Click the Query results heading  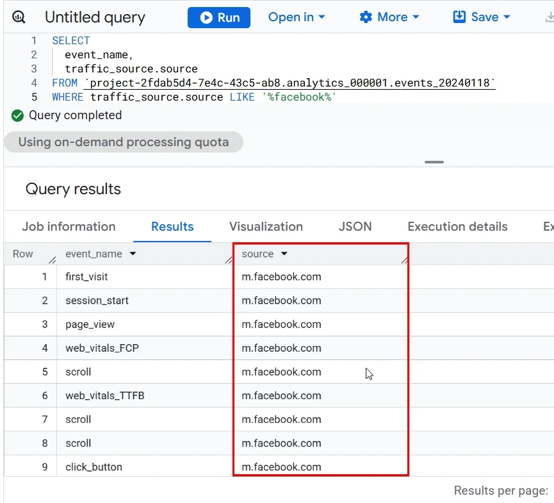coord(73,189)
